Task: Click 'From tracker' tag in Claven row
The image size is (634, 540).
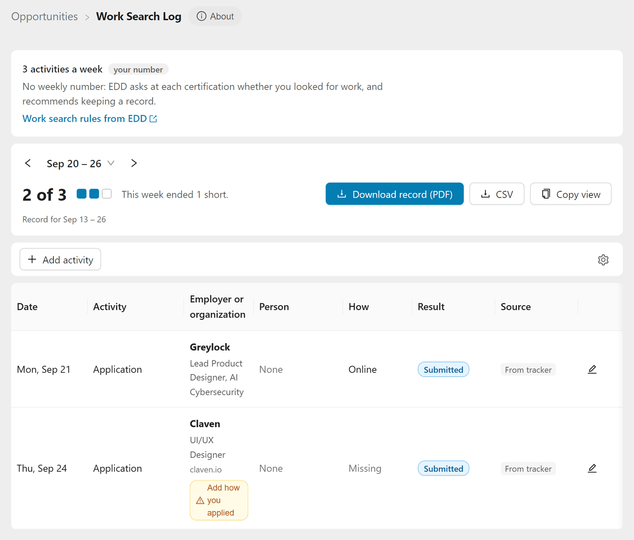Action: [x=528, y=469]
